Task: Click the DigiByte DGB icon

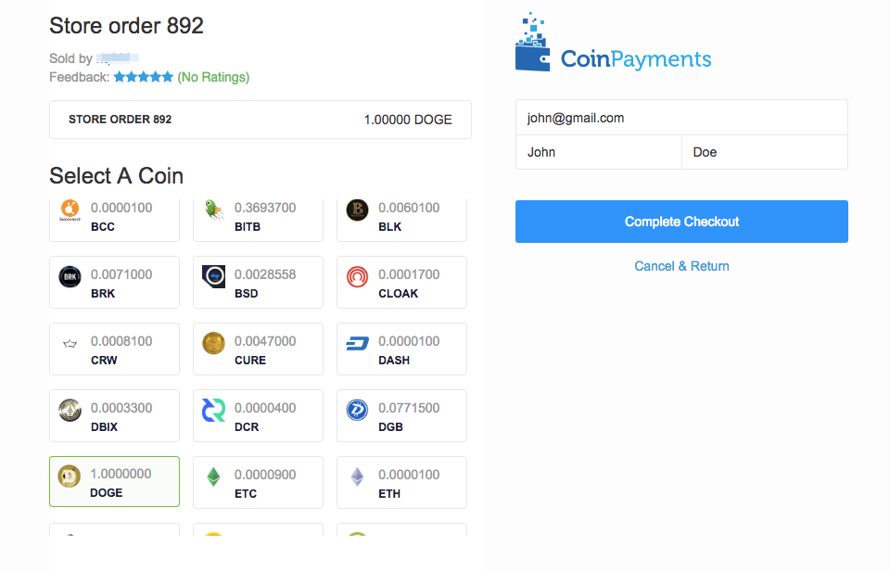Action: [x=357, y=411]
